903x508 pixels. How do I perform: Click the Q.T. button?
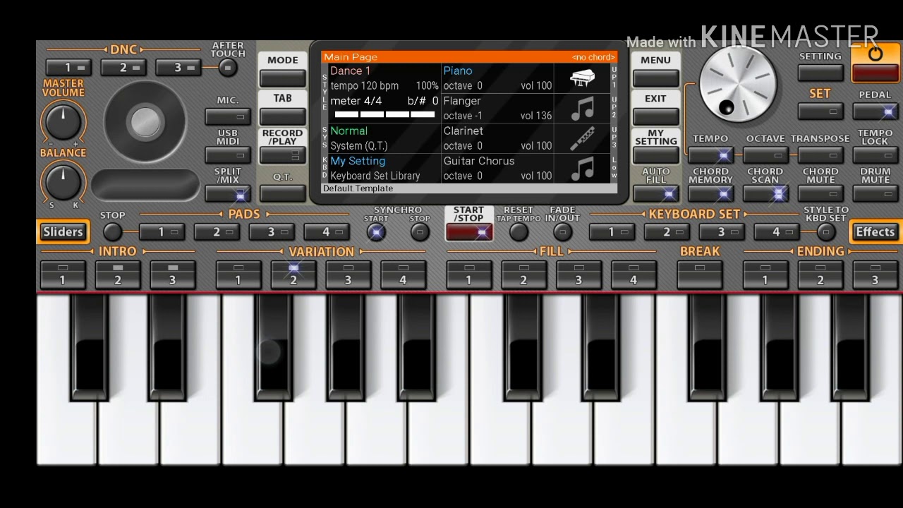pos(282,193)
